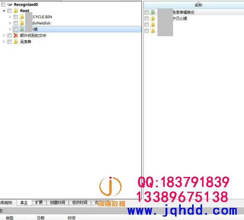
Task: Collapse the Root folder node
Action: point(4,11)
